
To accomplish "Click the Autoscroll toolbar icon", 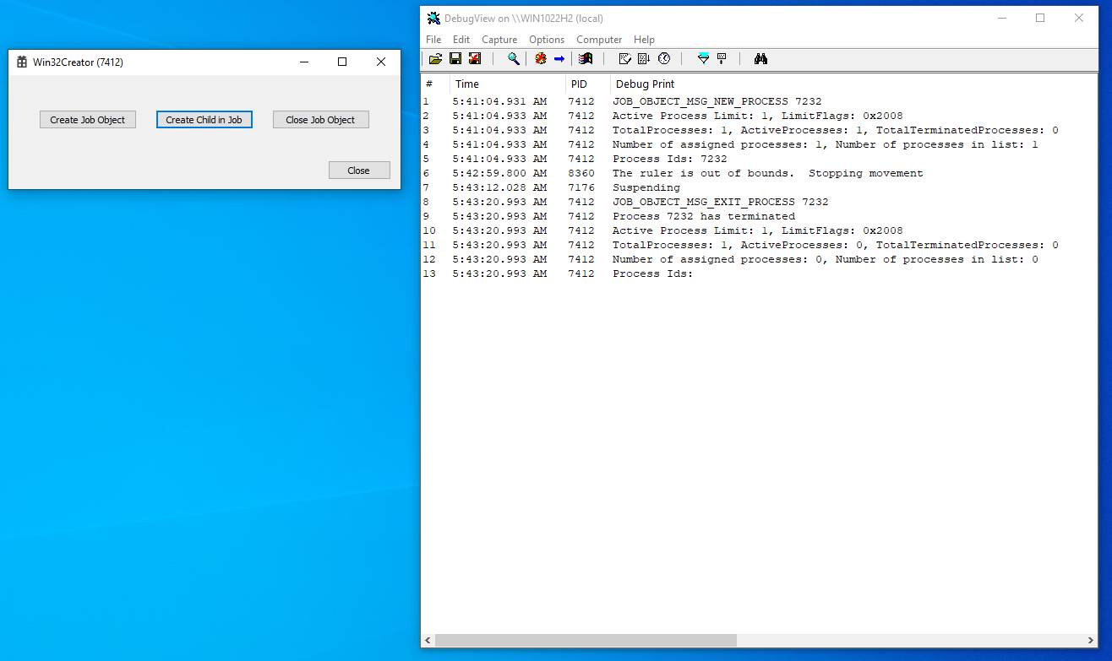I will pos(645,58).
